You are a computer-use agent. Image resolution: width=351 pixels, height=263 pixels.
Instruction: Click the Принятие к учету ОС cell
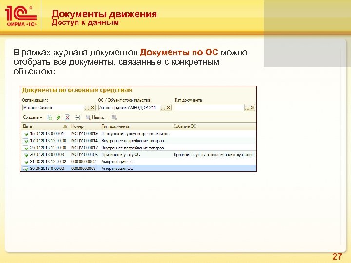coord(121,154)
